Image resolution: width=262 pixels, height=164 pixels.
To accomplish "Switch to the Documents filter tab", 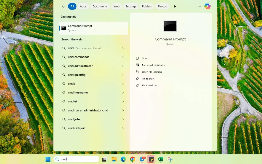I will tap(100, 6).
